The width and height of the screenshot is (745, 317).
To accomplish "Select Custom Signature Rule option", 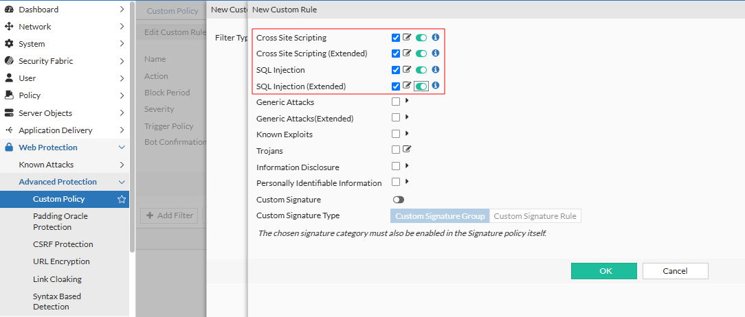I will click(x=535, y=216).
